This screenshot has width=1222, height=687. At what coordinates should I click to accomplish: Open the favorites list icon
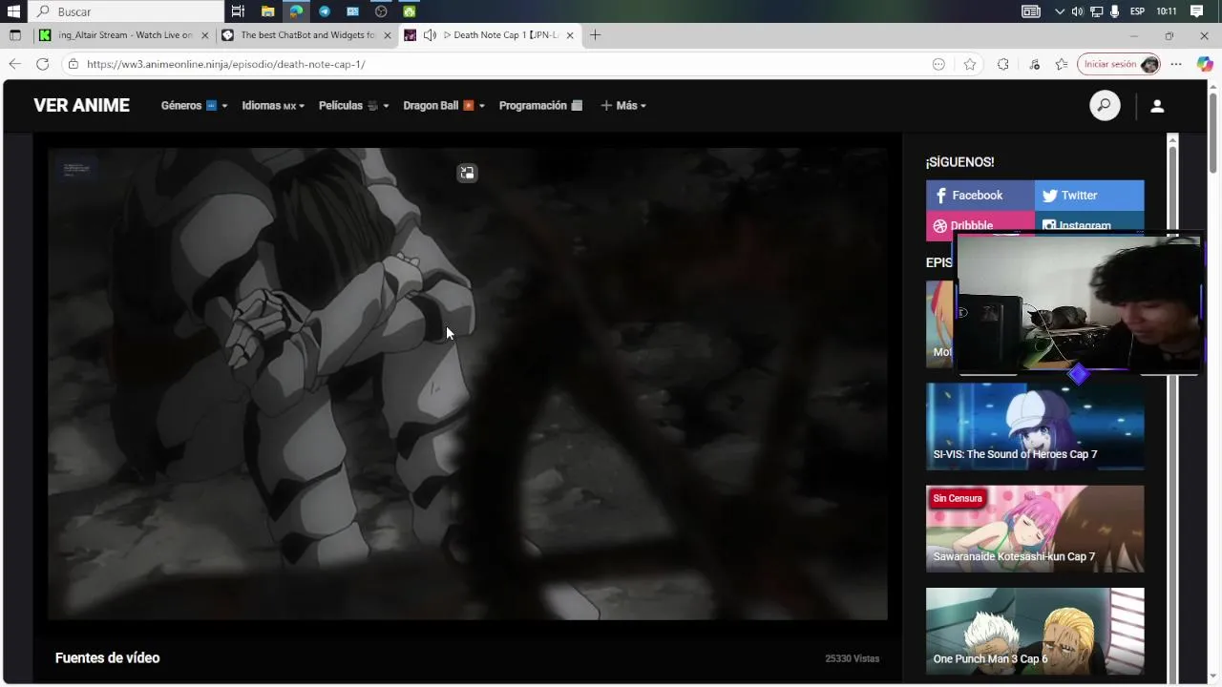pyautogui.click(x=1062, y=64)
